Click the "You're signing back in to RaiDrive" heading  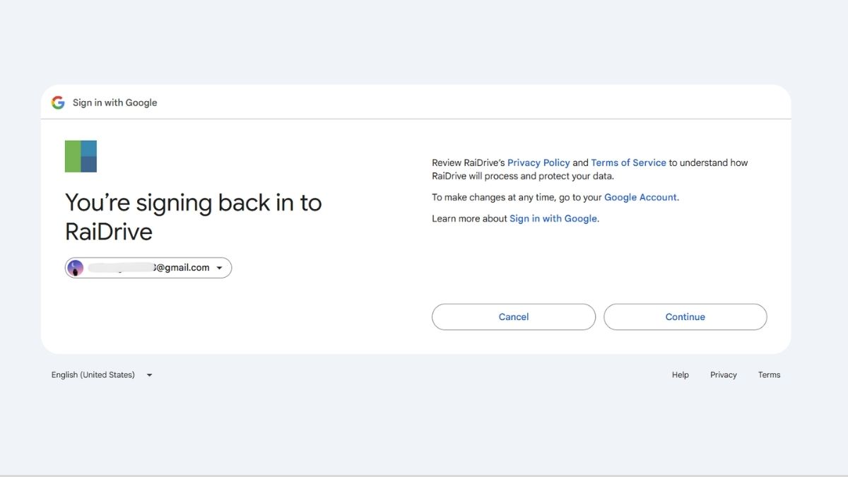point(194,217)
